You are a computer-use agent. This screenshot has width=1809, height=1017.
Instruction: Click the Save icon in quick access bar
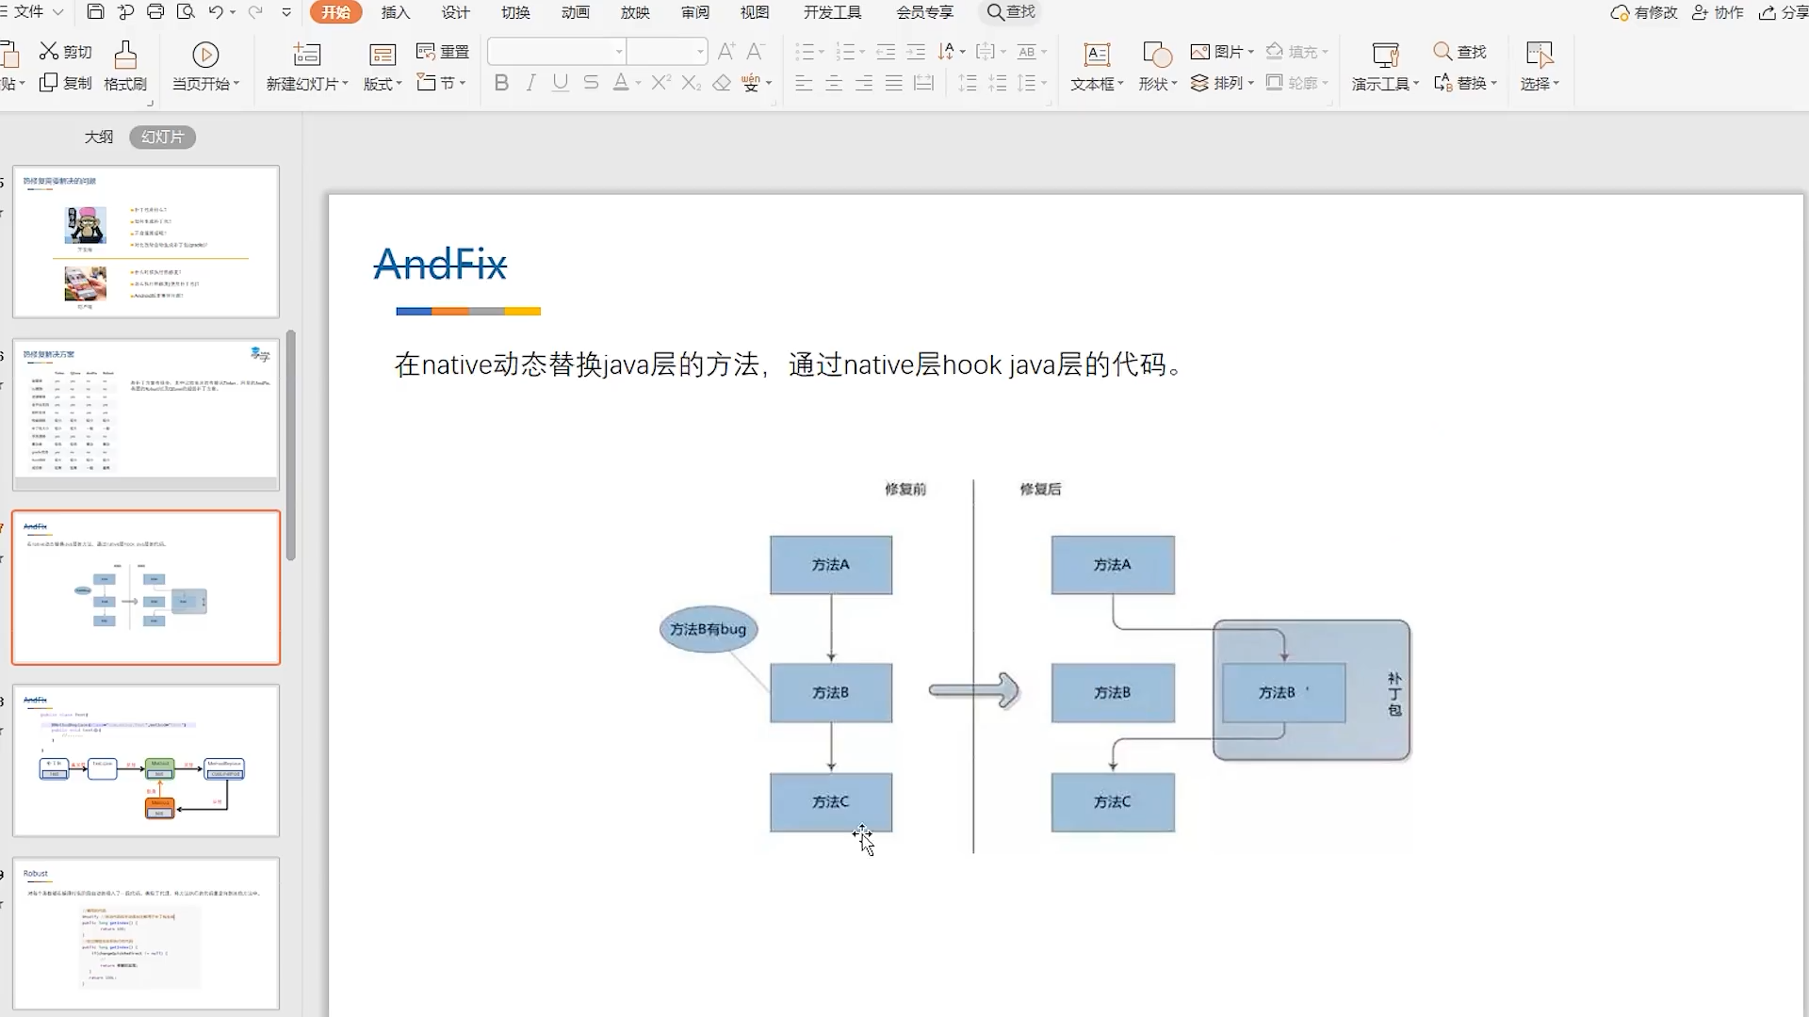[95, 12]
